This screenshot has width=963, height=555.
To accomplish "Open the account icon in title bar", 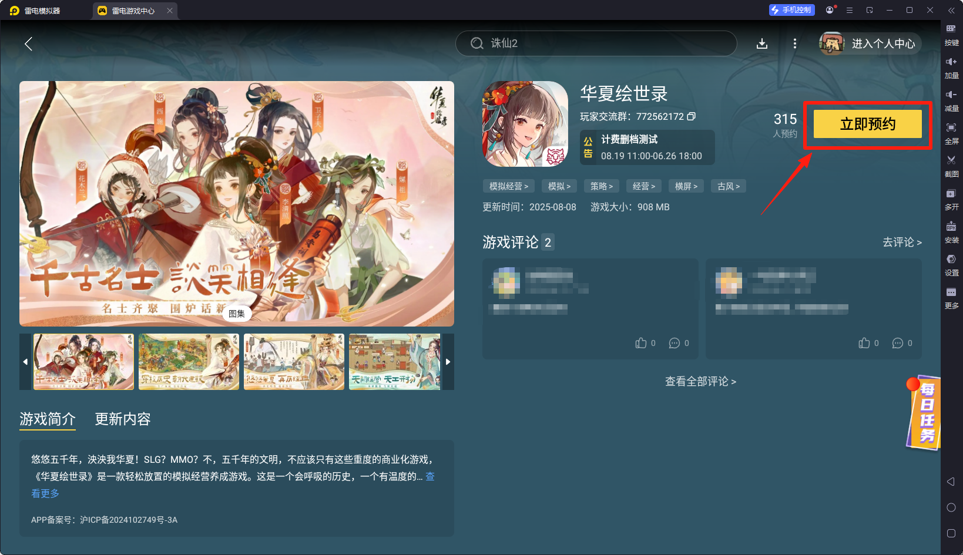I will (830, 10).
